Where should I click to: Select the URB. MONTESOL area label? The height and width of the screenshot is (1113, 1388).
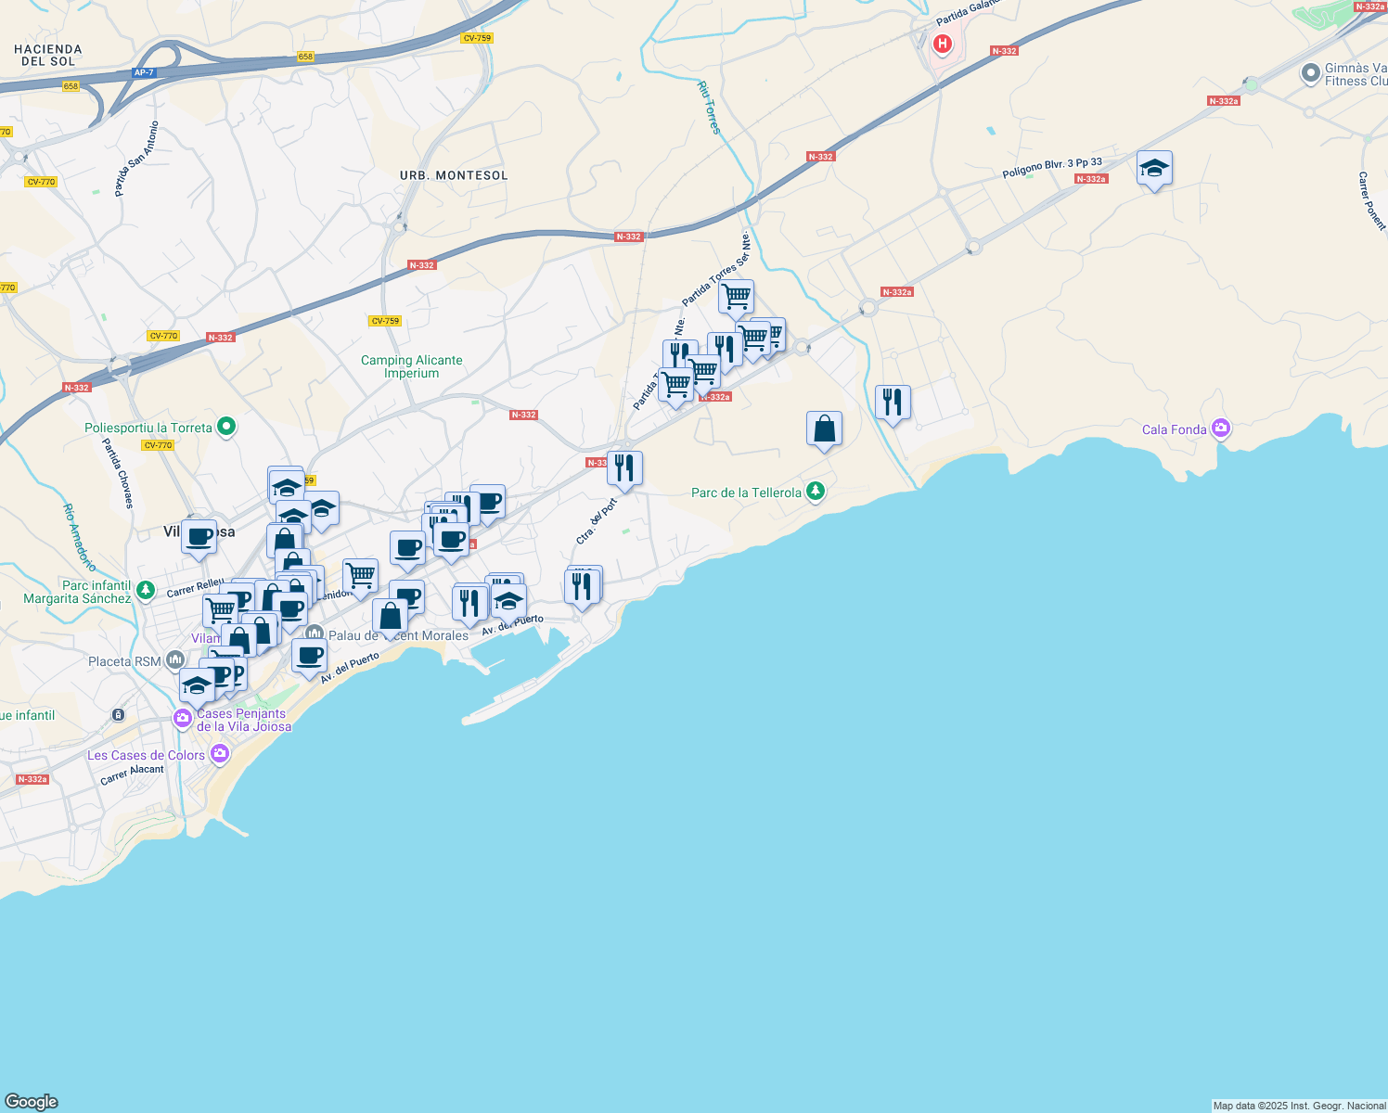point(452,174)
